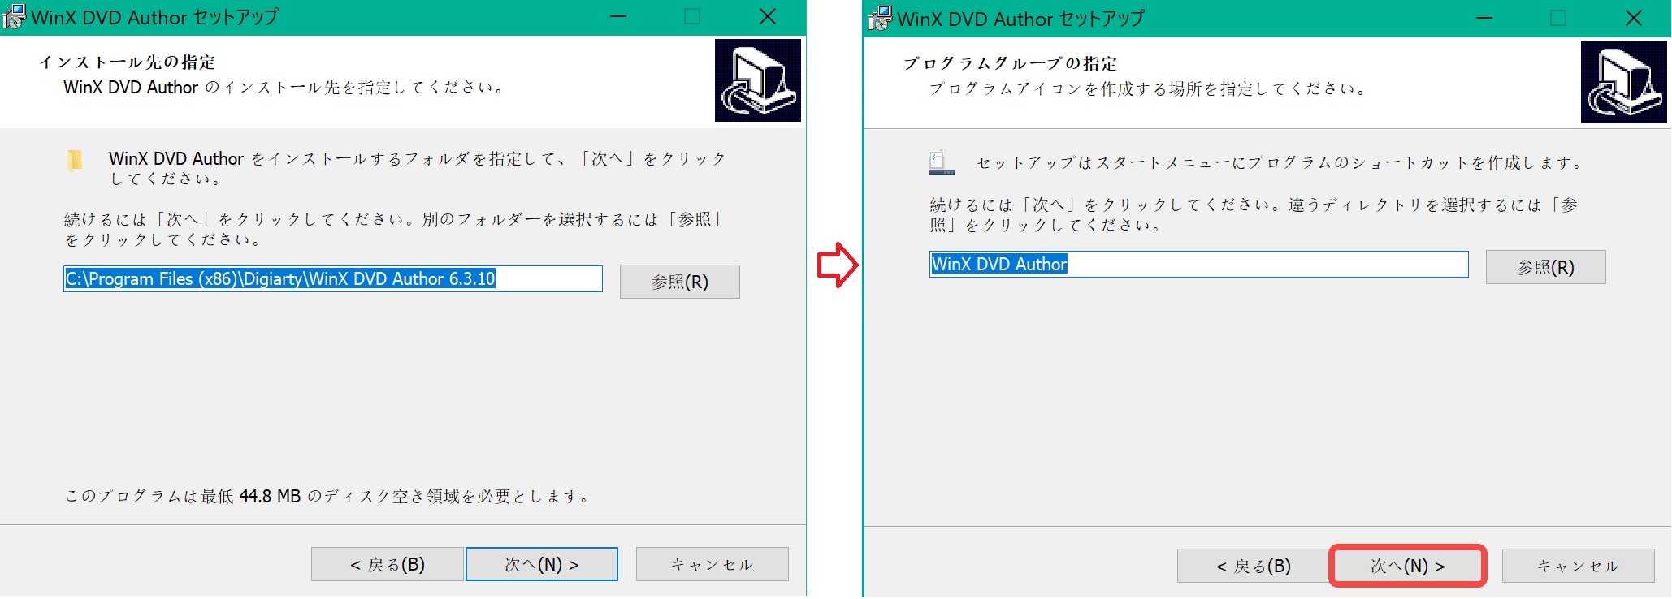Click computer setup graphic in left window

(x=758, y=80)
